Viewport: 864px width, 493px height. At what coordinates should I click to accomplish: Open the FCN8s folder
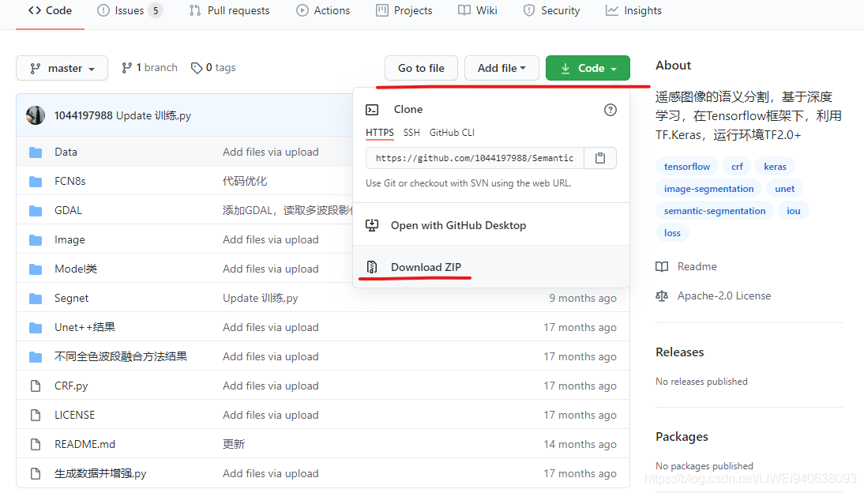(x=70, y=181)
